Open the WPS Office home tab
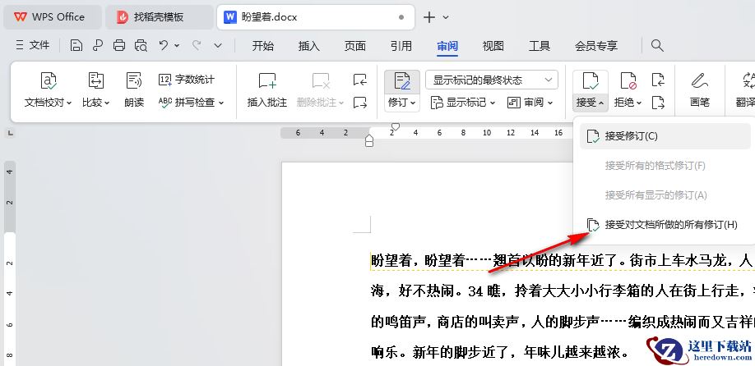755x366 pixels. 52,17
